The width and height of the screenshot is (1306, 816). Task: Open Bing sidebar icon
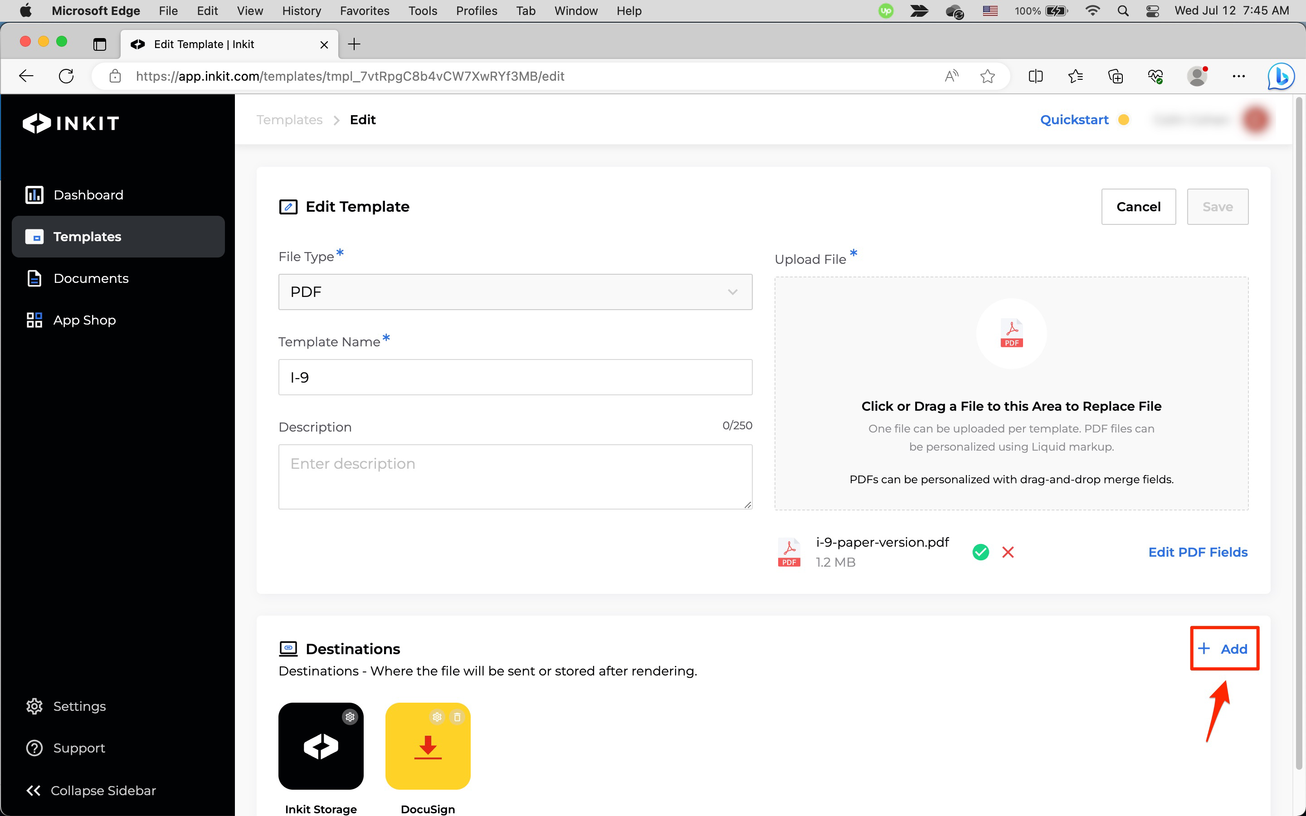coord(1281,76)
